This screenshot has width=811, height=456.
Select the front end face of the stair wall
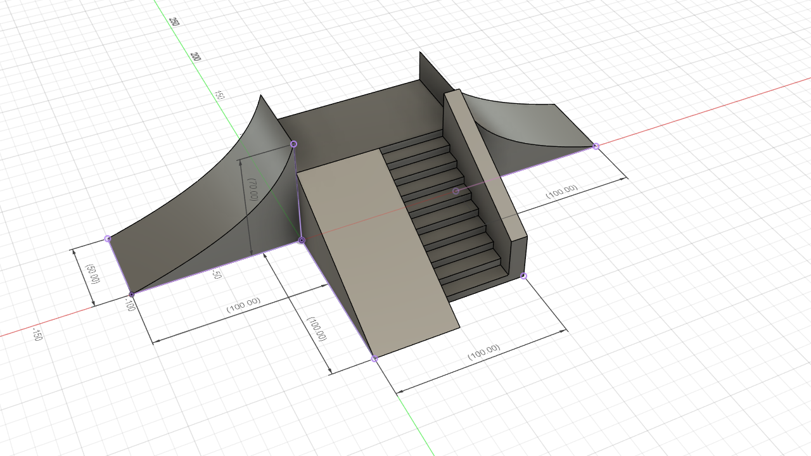point(518,258)
